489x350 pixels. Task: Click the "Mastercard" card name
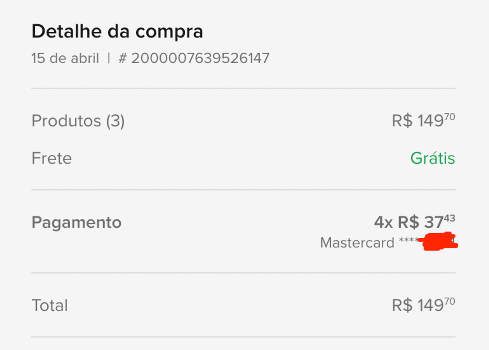coord(357,243)
